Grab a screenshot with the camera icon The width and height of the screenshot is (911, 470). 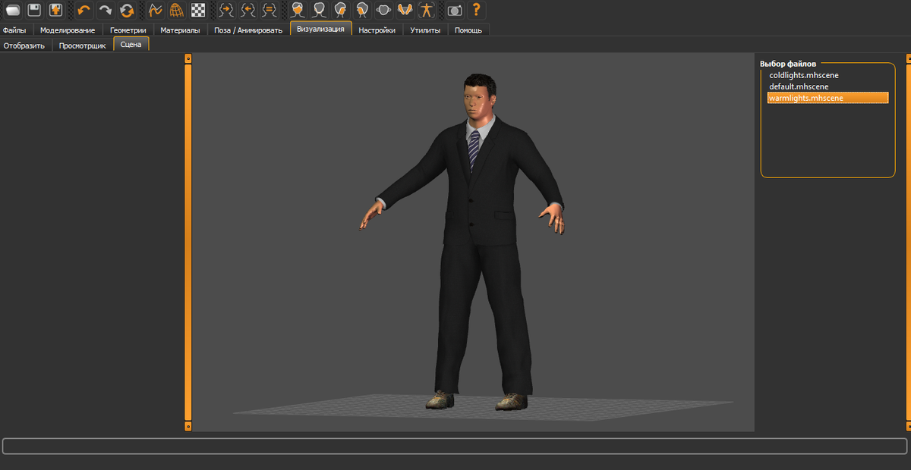pos(455,10)
